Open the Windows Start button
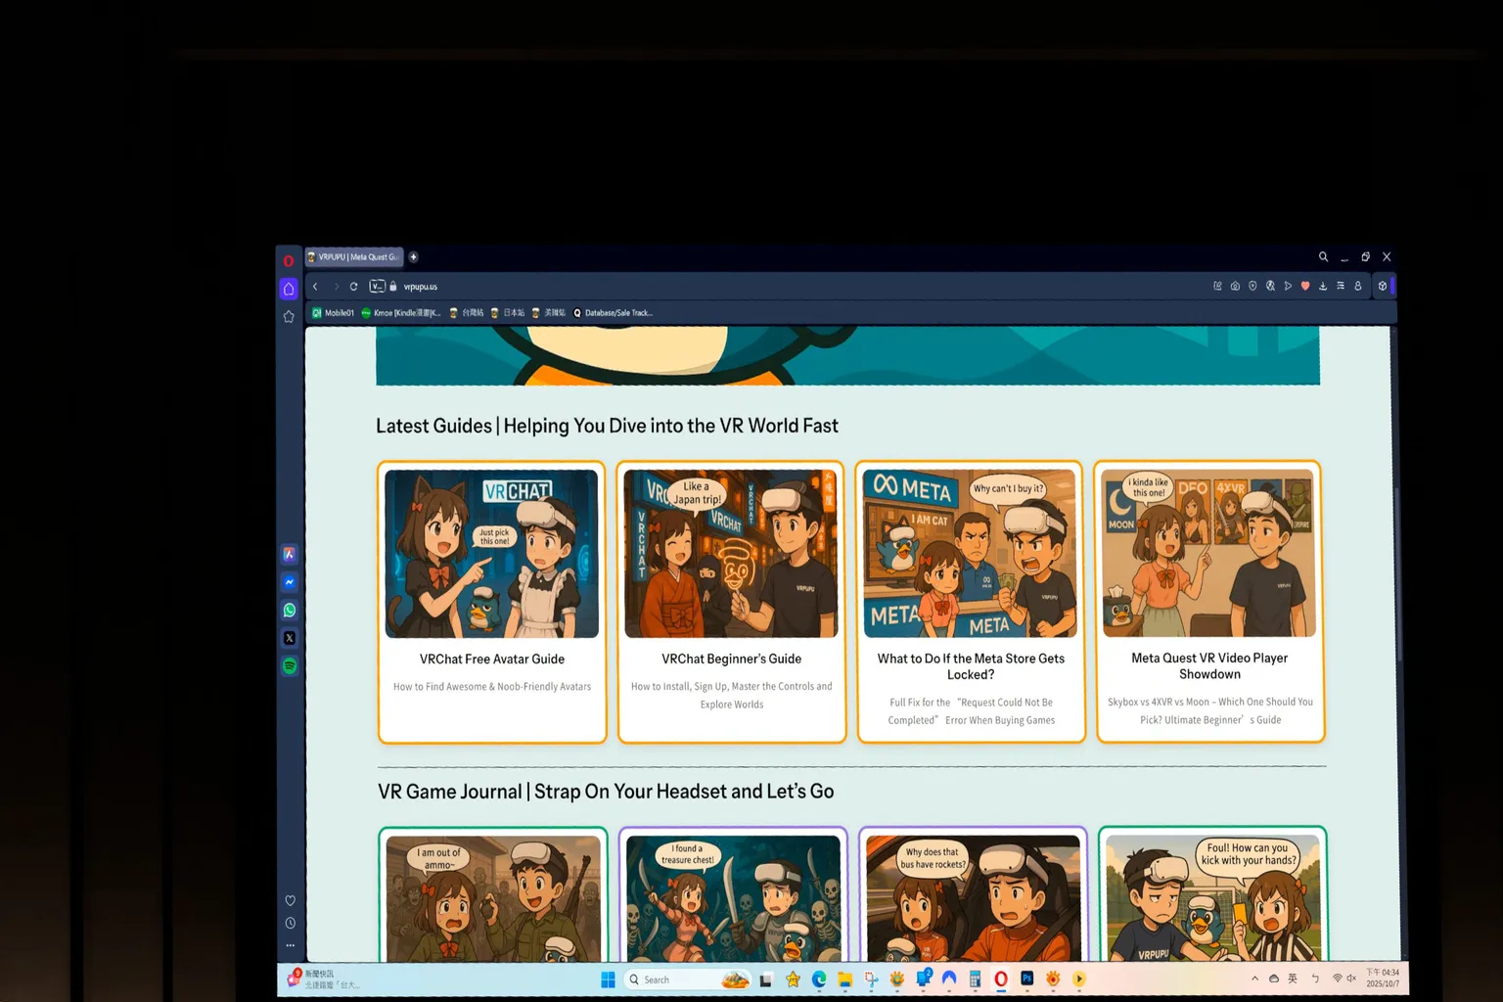This screenshot has height=1002, width=1503. (x=608, y=979)
